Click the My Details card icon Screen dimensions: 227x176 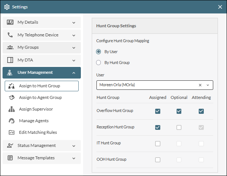tap(10, 23)
